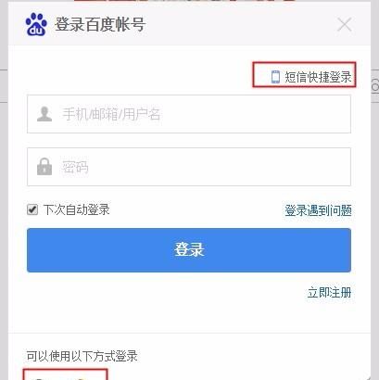Click the padlock icon in password box
This screenshot has height=380, width=379.
[x=44, y=167]
